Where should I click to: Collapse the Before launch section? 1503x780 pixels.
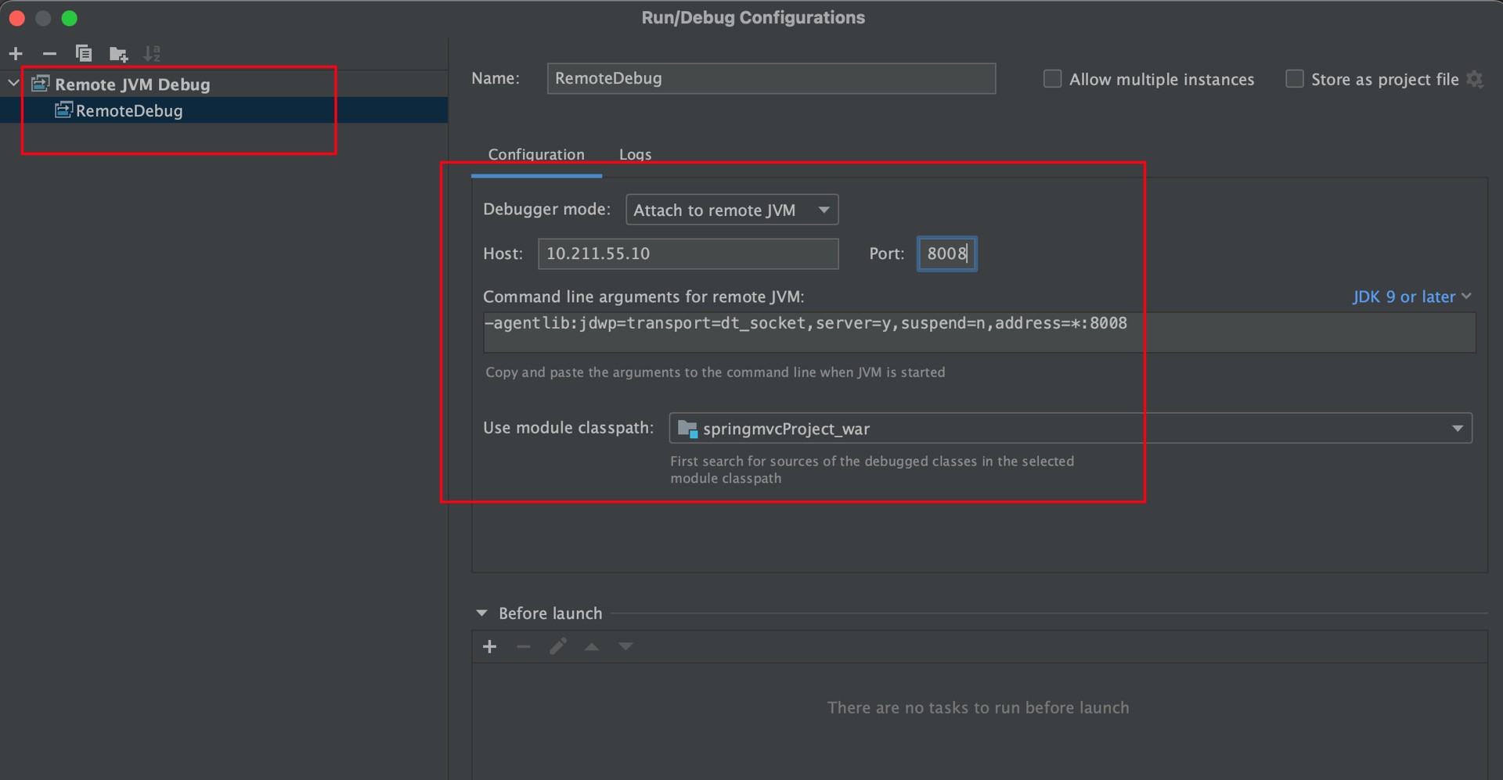pyautogui.click(x=481, y=613)
